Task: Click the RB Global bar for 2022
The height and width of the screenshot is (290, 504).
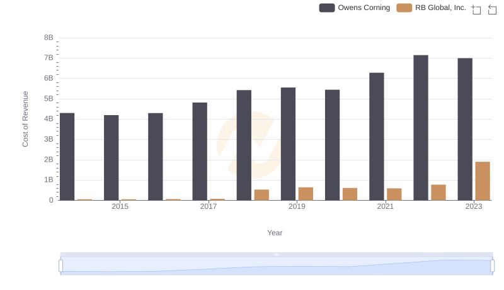Action: tap(438, 192)
